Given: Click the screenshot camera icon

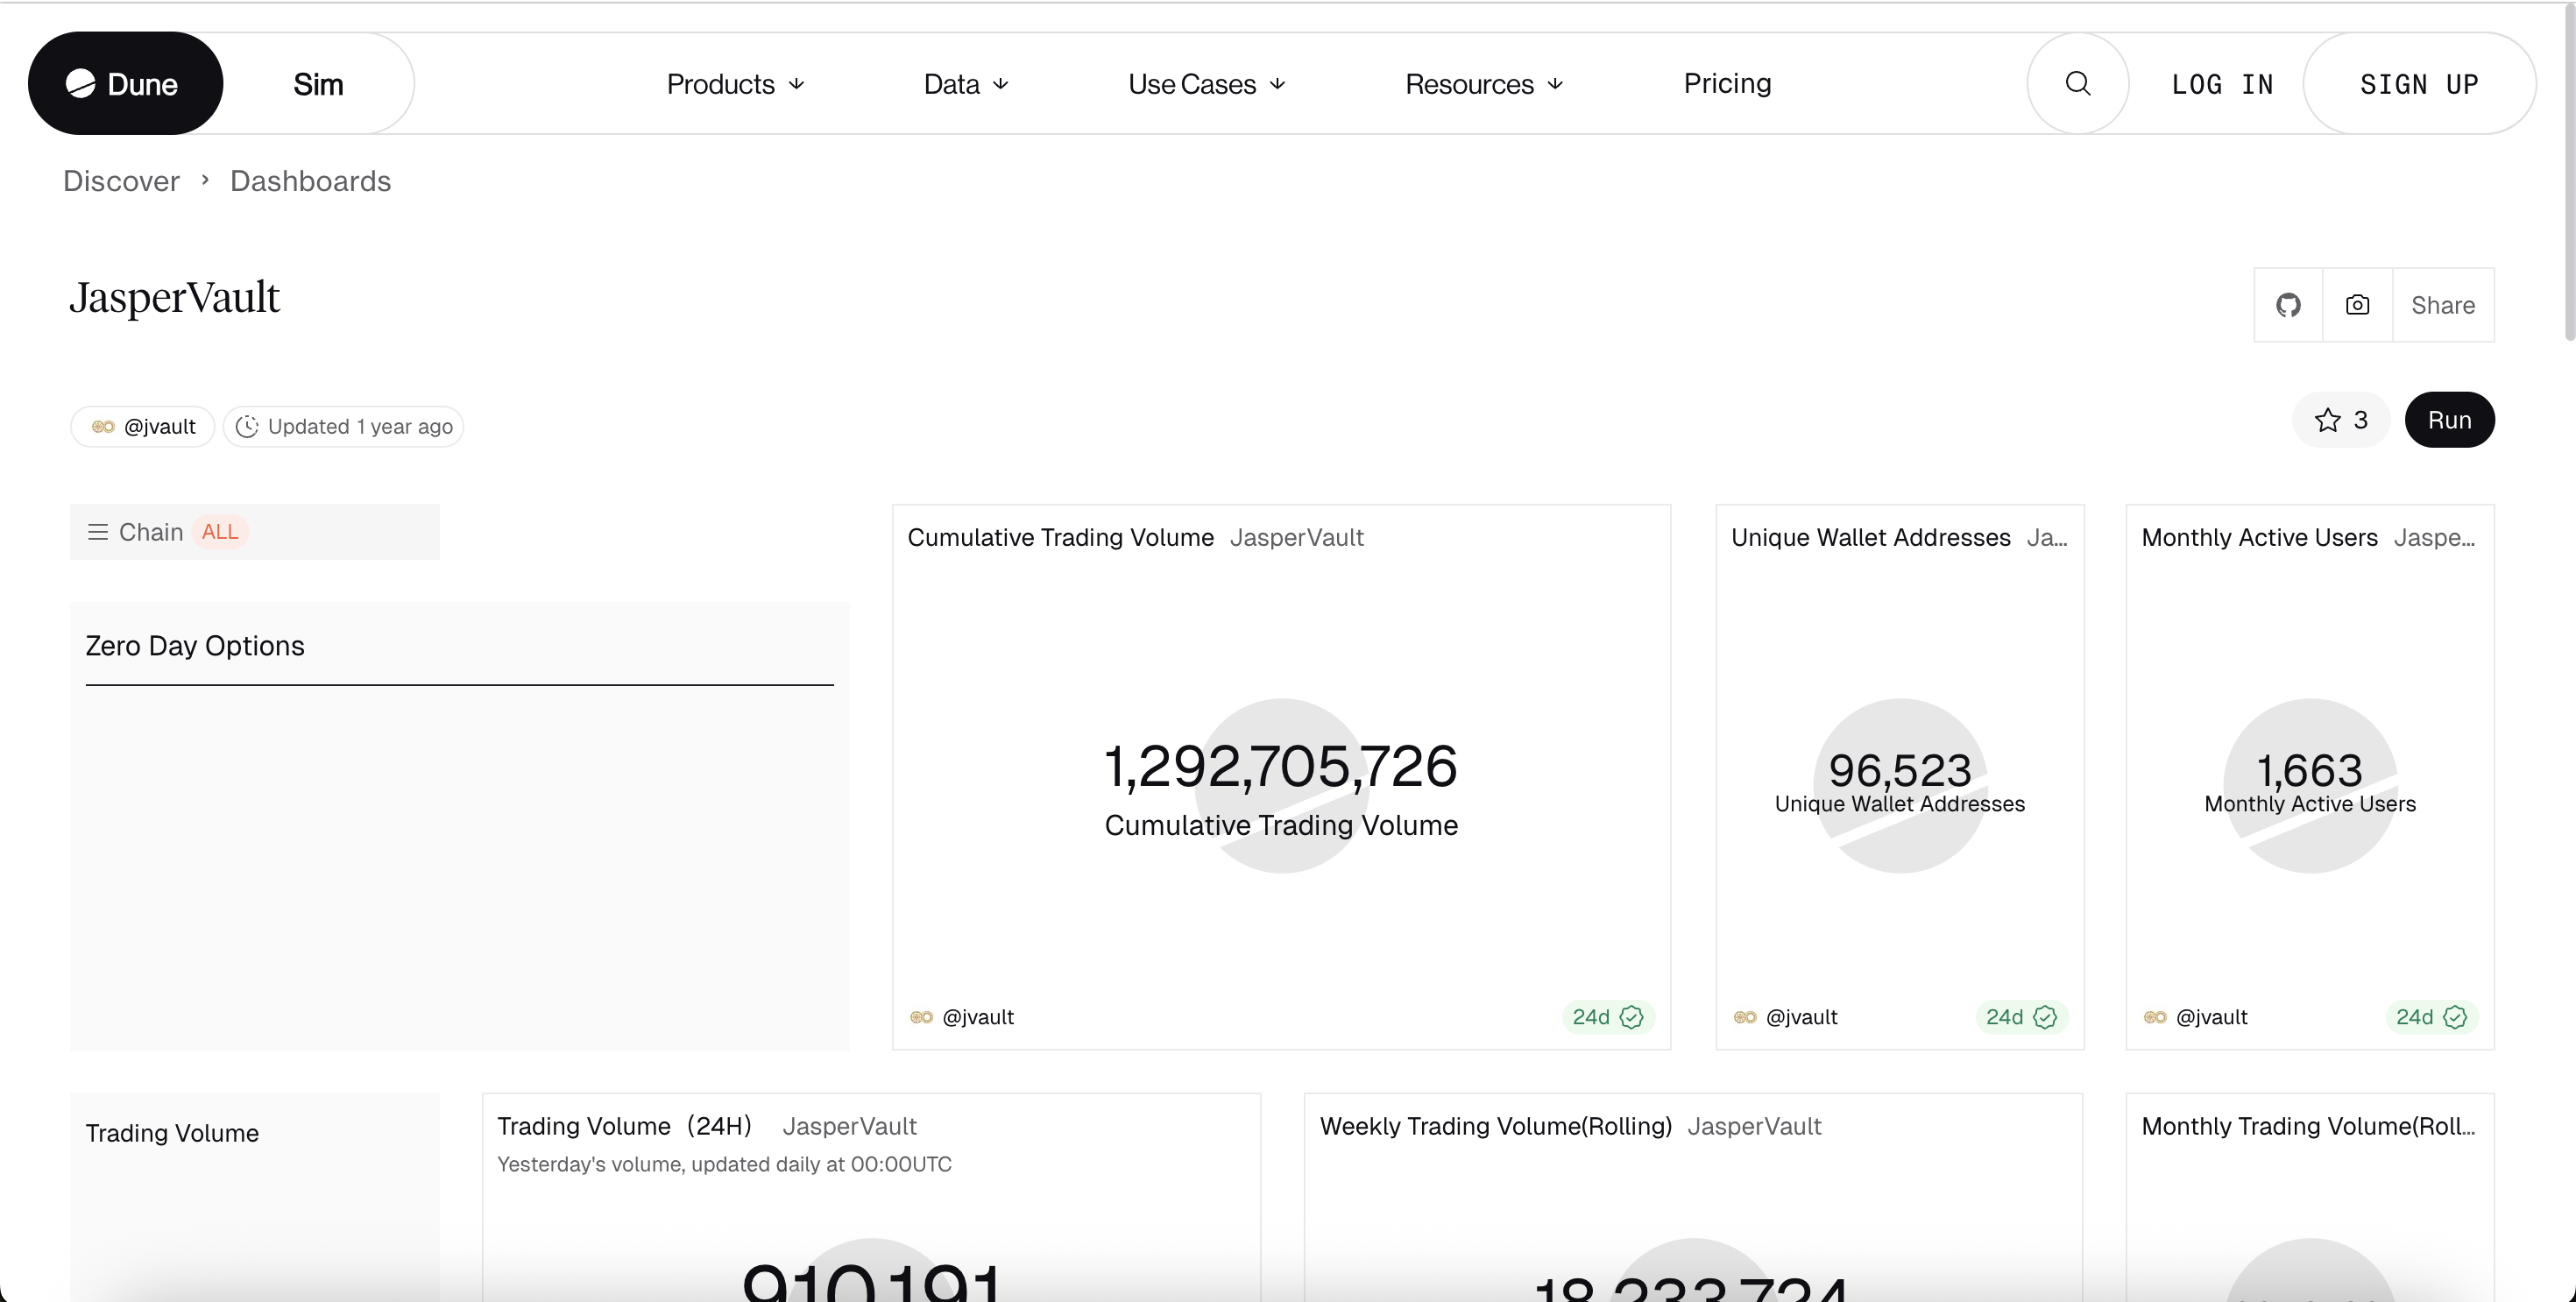Looking at the screenshot, I should click(2357, 305).
